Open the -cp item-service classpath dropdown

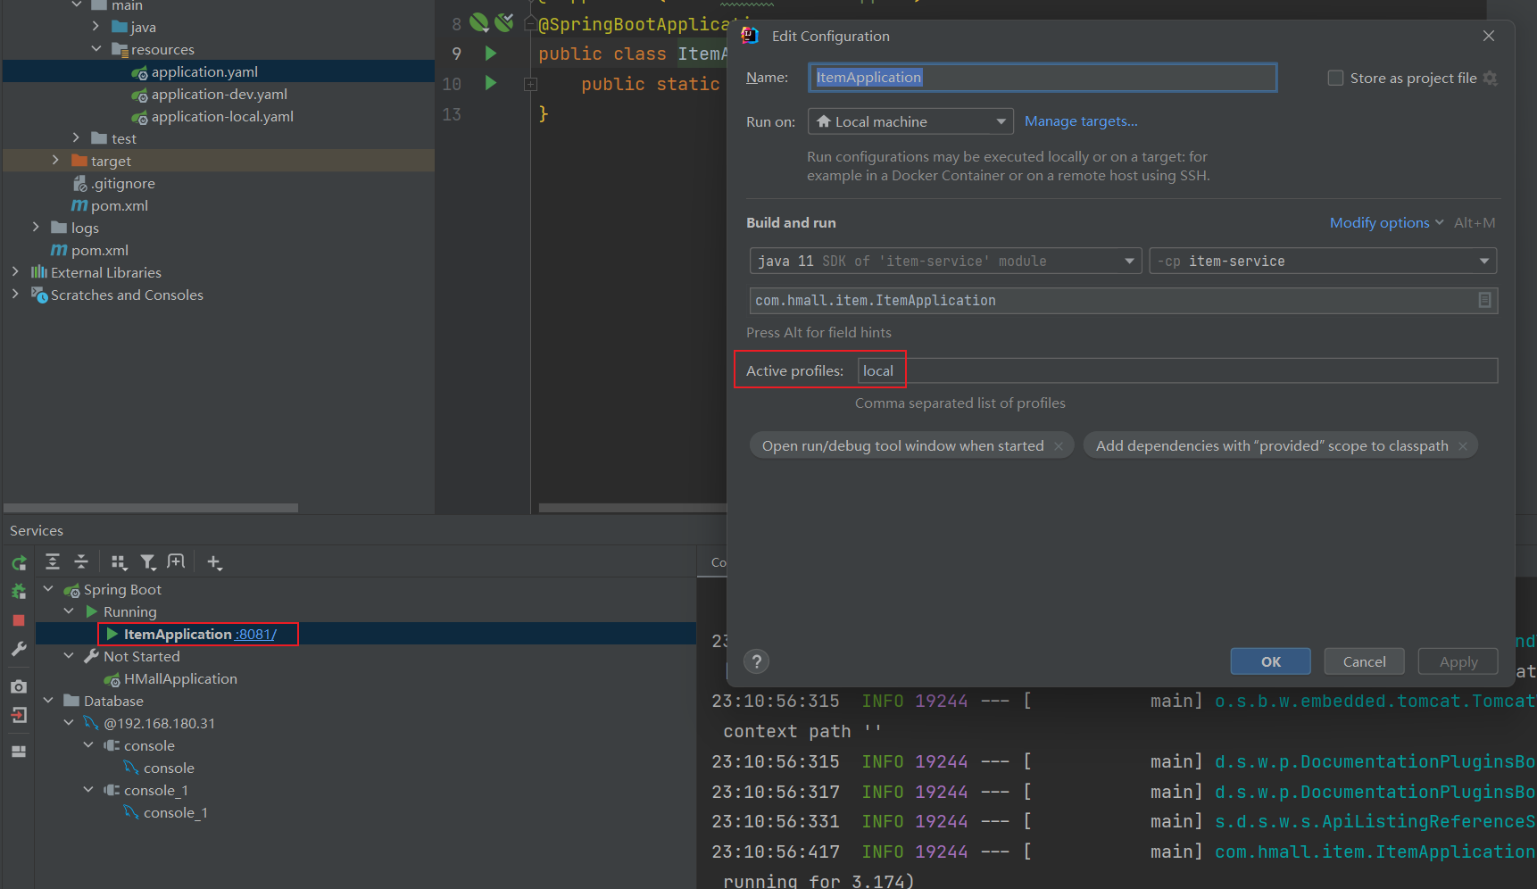point(1323,261)
